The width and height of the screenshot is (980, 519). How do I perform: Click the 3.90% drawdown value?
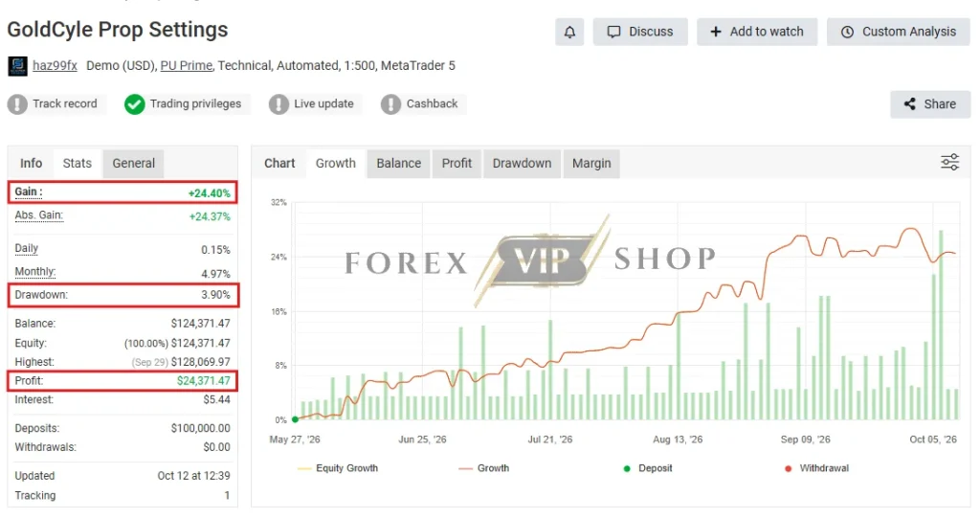coord(215,295)
